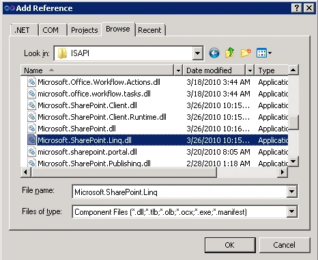Open the Name column filter dropdown

tap(178, 70)
